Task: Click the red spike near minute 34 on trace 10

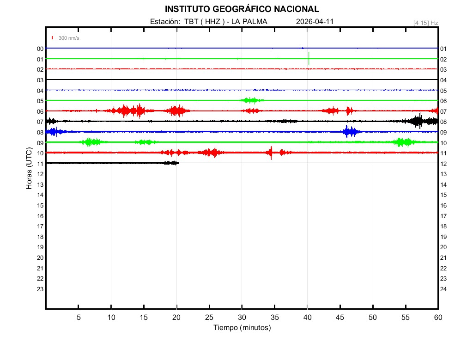Action: (x=271, y=153)
